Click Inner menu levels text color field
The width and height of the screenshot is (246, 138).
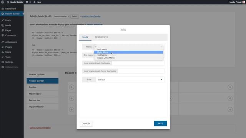click(138, 63)
